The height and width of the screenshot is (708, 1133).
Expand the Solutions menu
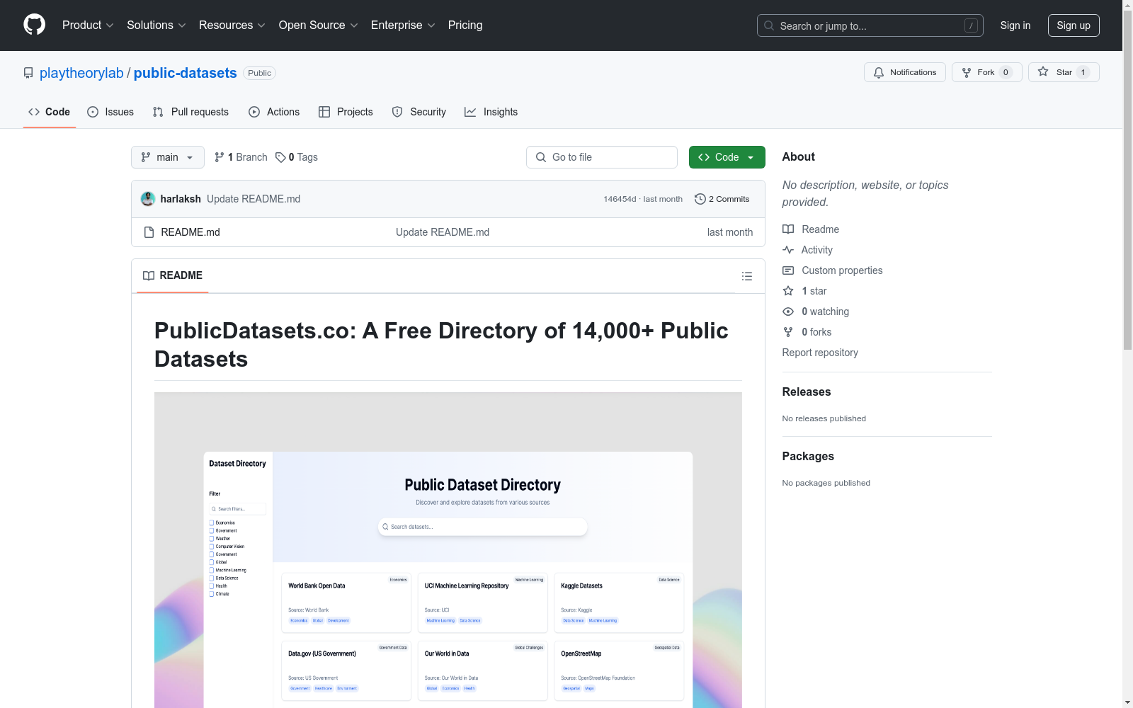[156, 25]
